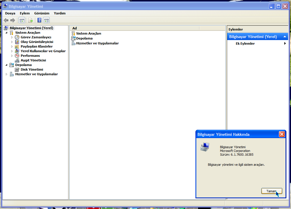Click the Microsoft Corporation text in the dialog
The height and width of the screenshot is (209, 291).
point(235,151)
